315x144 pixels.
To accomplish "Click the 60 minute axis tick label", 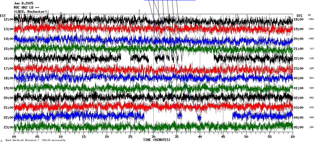I will 292,137.
